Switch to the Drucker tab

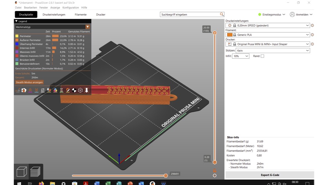100,14
